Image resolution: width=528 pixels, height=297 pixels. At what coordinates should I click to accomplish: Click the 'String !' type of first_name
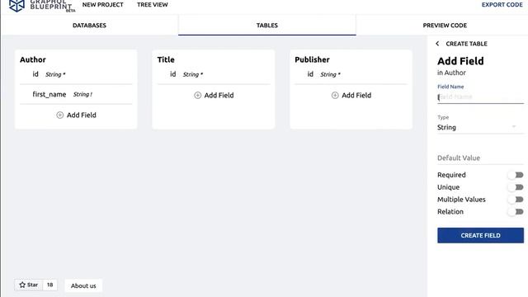point(82,94)
